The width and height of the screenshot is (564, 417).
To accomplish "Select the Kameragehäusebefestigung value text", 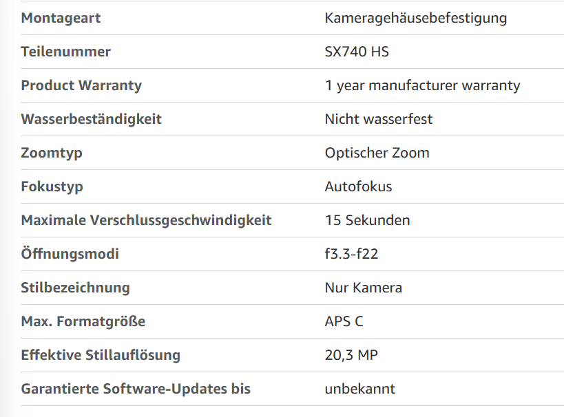I will 416,19.
